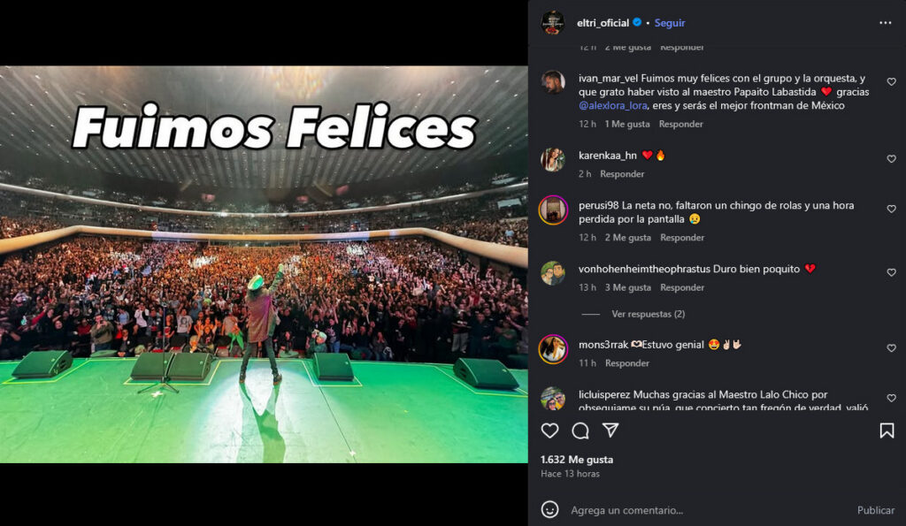The height and width of the screenshot is (526, 906).
Task: Open karenkaa_hn's profile avatar
Action: click(552, 159)
